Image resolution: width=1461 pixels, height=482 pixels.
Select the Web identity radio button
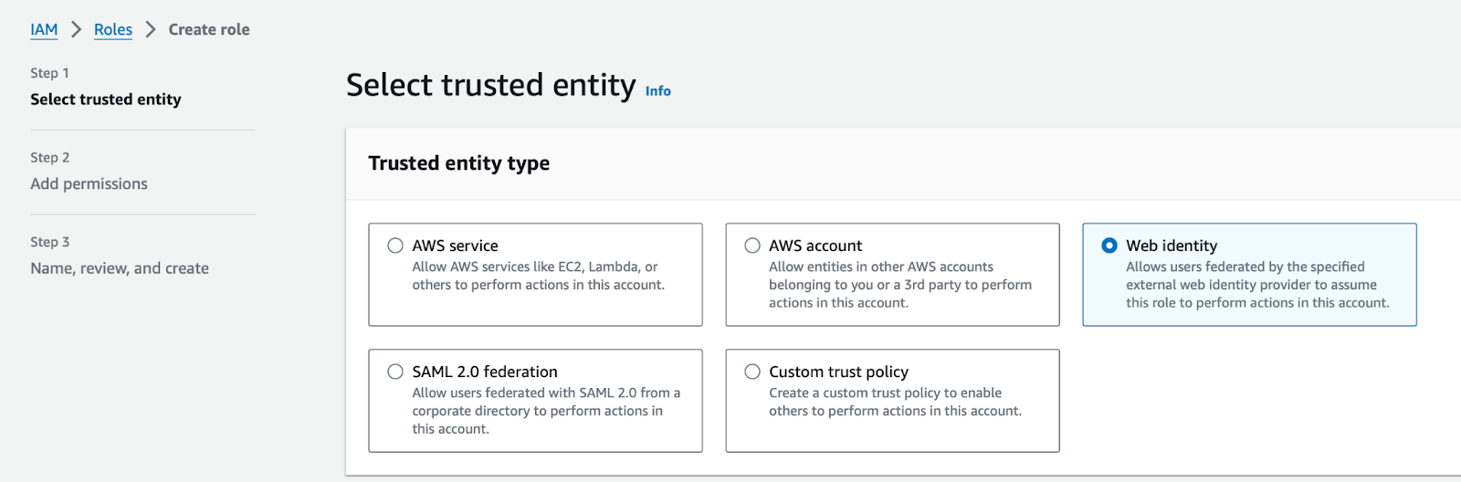coord(1109,246)
